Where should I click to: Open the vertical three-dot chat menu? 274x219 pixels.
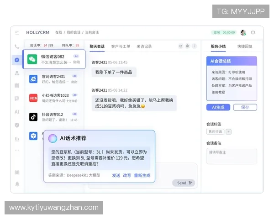coord(194,46)
